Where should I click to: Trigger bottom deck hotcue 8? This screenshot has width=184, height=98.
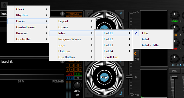point(80,70)
